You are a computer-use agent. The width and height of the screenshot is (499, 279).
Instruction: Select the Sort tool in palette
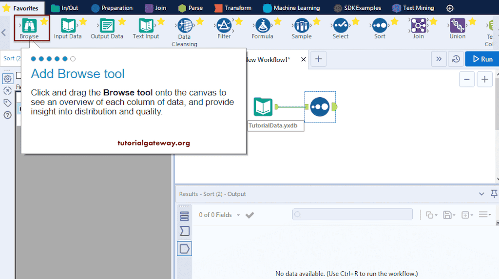pyautogui.click(x=380, y=28)
